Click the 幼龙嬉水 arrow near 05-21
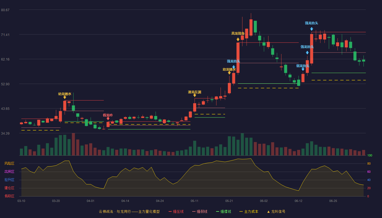Image resolution: width=382 pixels, height=218 pixels. [229, 73]
